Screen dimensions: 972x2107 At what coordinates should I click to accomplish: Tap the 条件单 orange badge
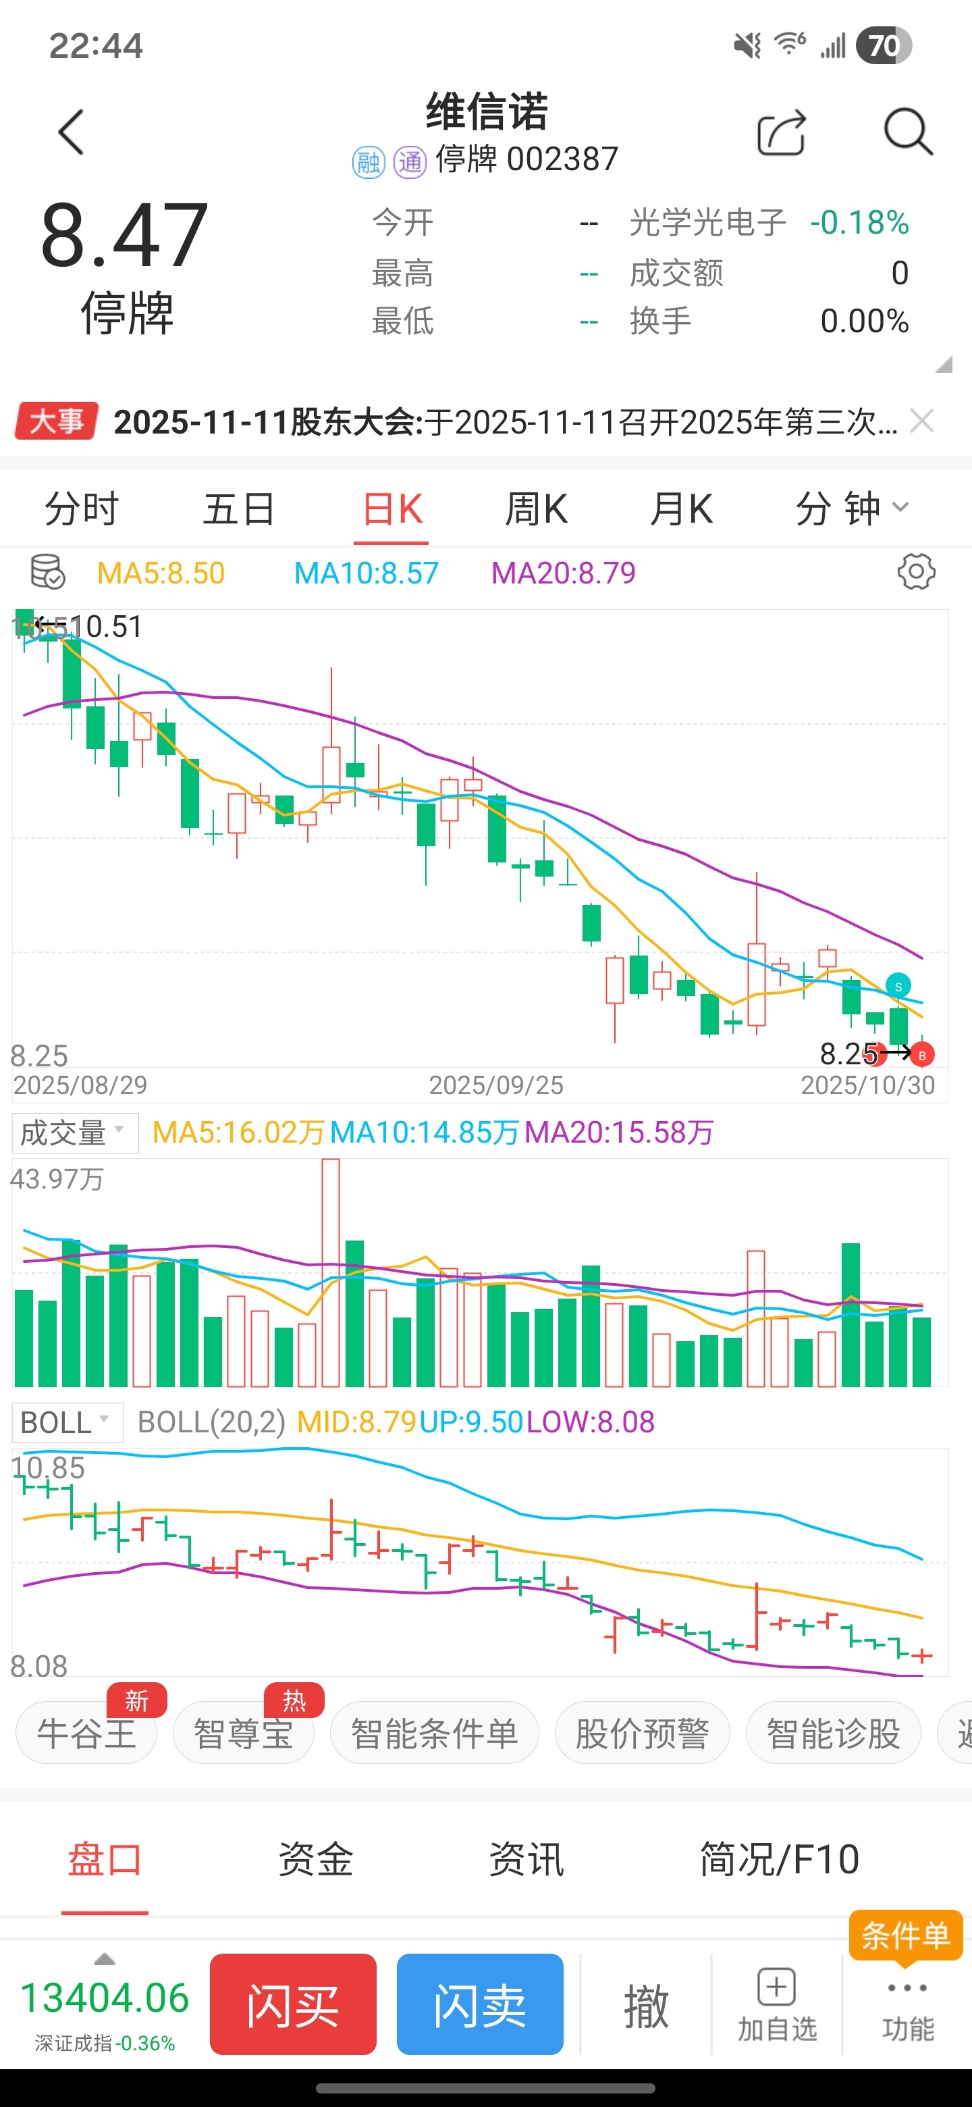pyautogui.click(x=906, y=1935)
